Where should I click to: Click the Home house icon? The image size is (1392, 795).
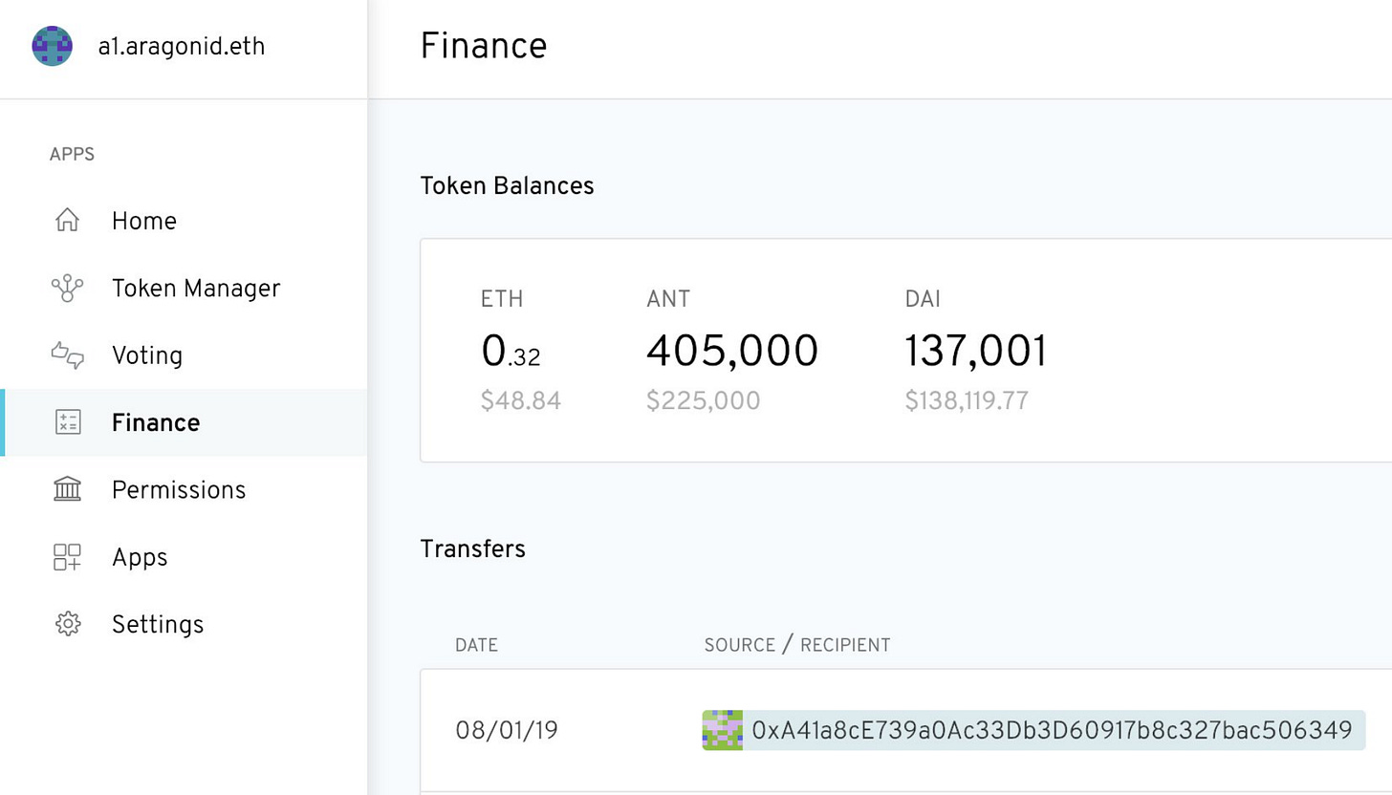point(67,221)
